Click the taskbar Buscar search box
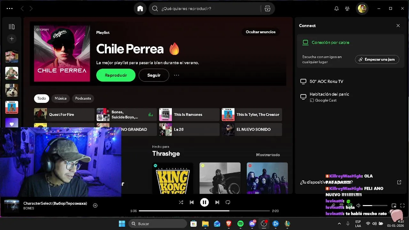Image resolution: width=409 pixels, height=230 pixels. tap(158, 224)
